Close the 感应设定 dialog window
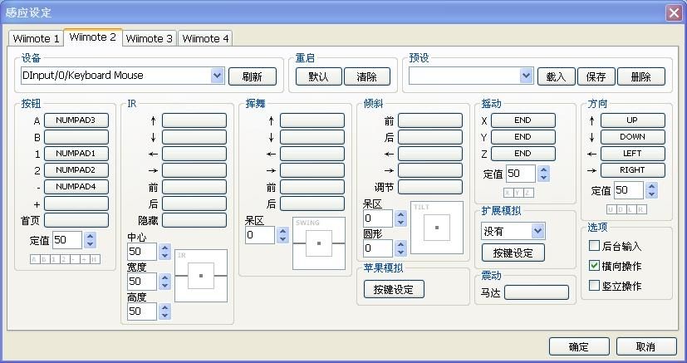This screenshot has width=687, height=363. pos(674,12)
